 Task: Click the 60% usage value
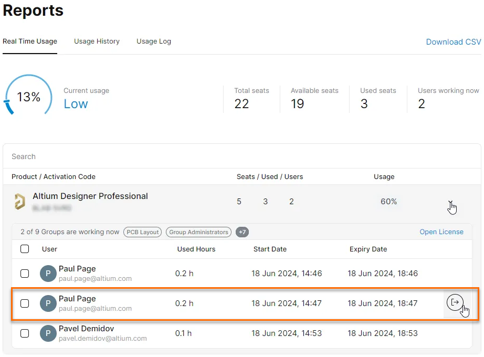click(388, 202)
